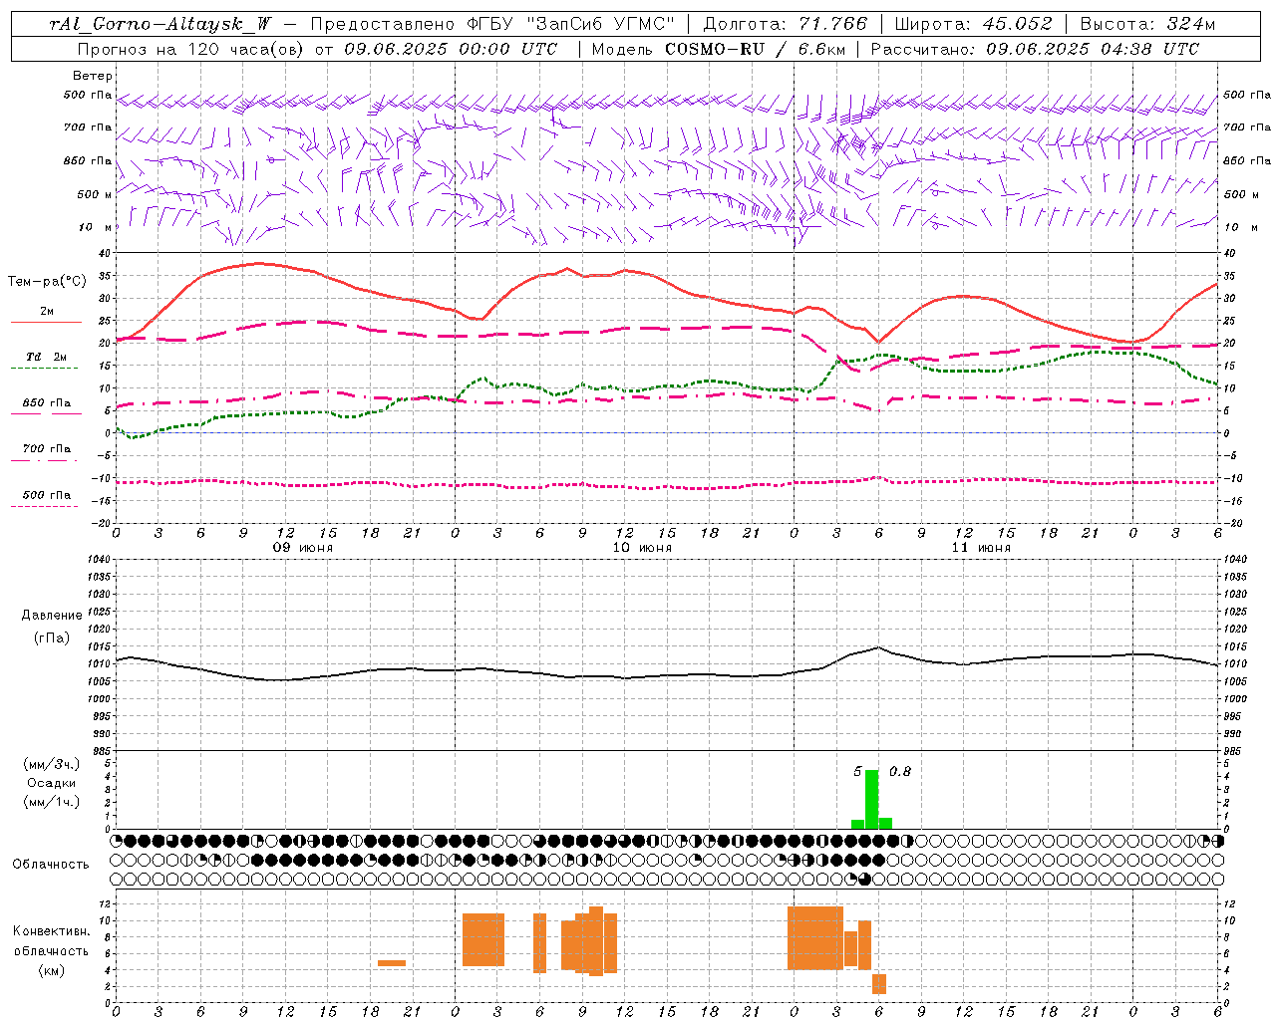Click the station title rAl_Gorno-Altaysk_W
The width and height of the screenshot is (1276, 1020).
pos(160,24)
